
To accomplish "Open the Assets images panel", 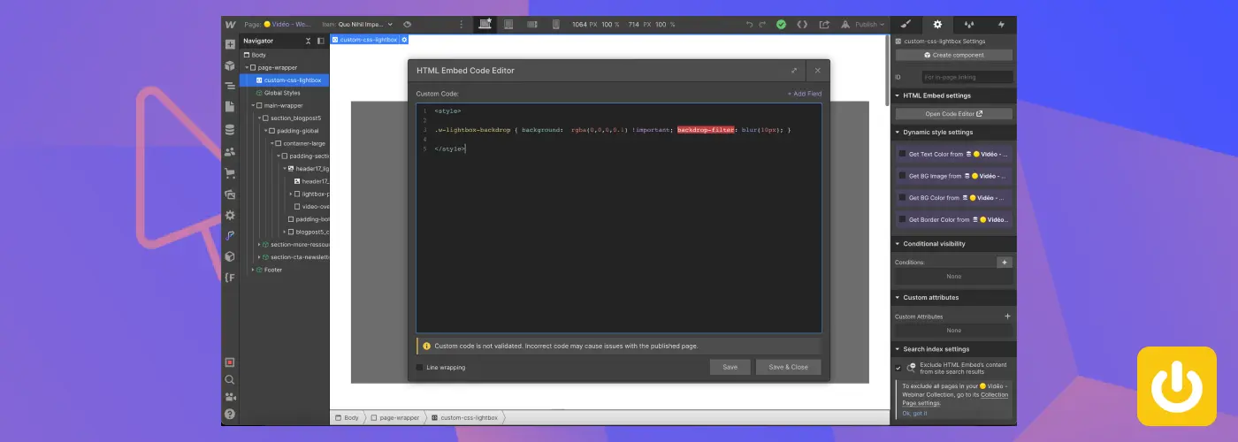I will tap(230, 194).
